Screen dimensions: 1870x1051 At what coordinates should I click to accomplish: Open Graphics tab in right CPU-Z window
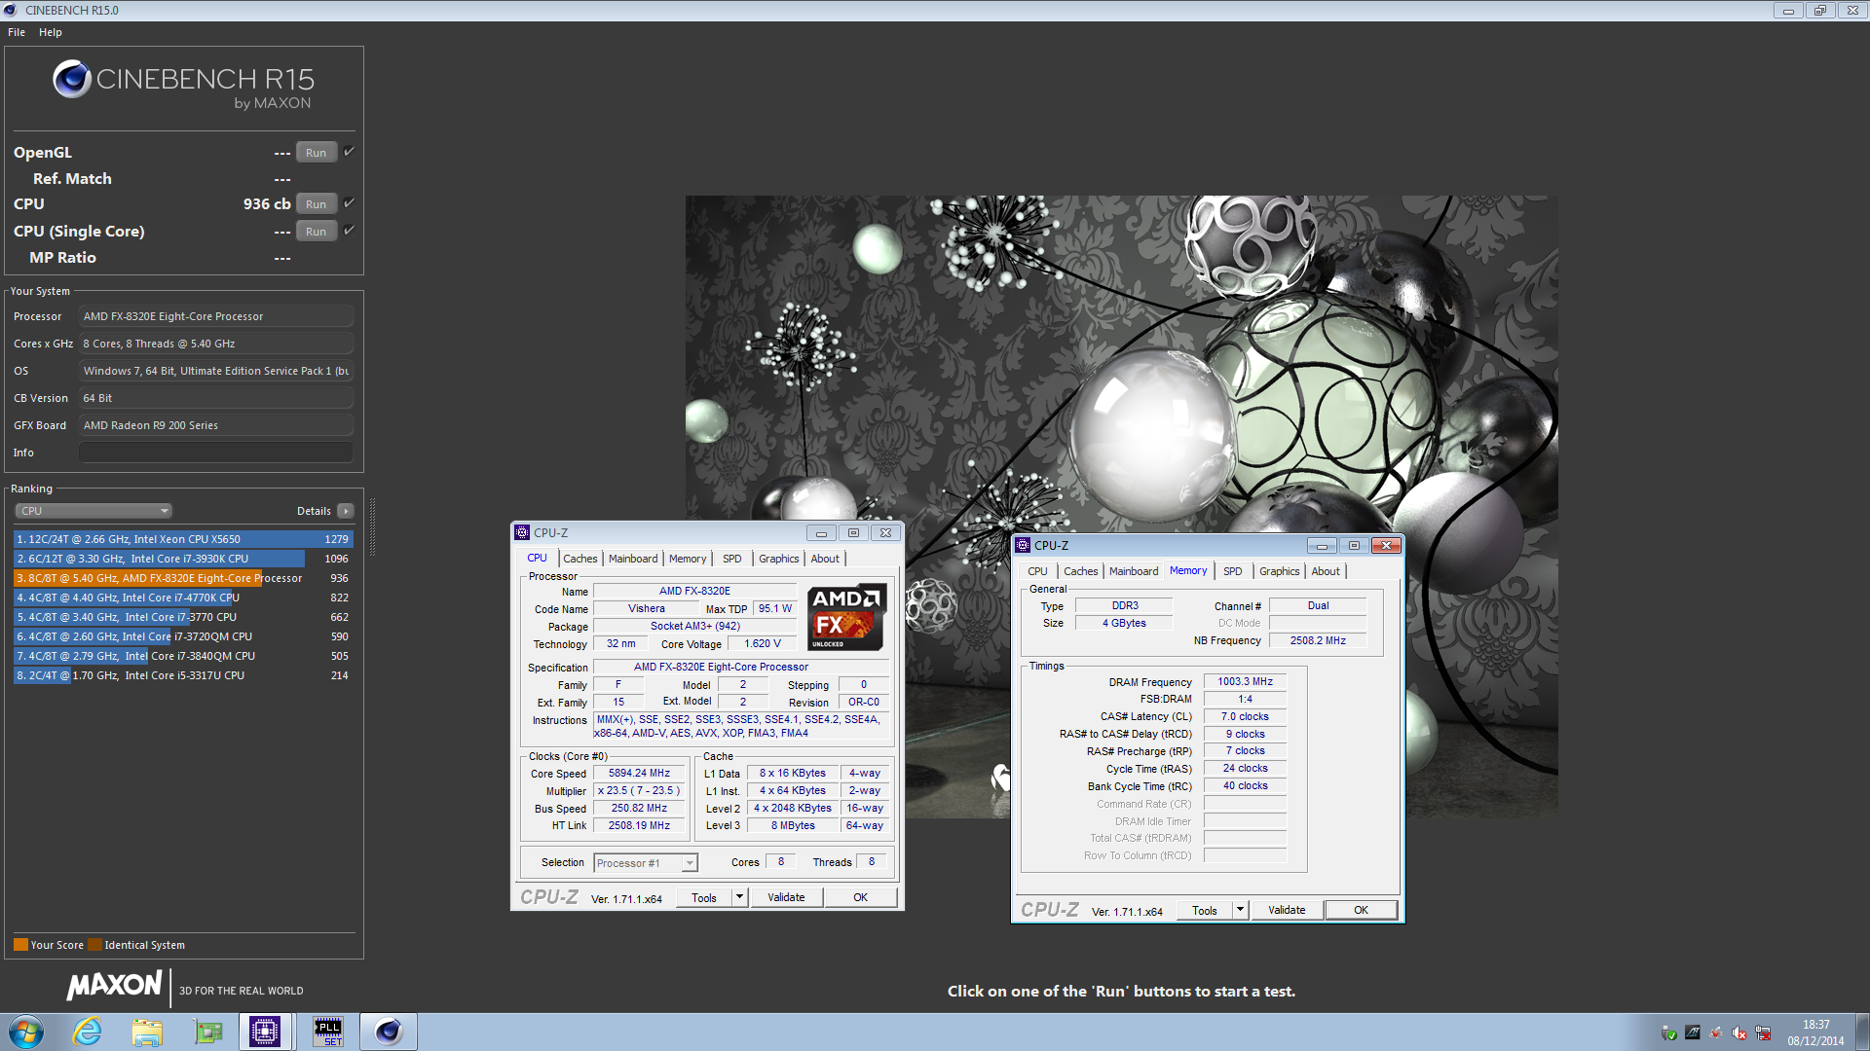pyautogui.click(x=1280, y=571)
